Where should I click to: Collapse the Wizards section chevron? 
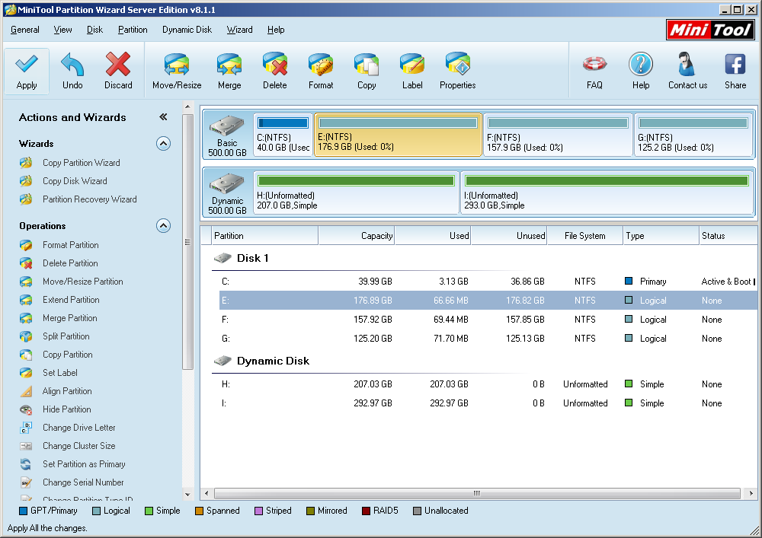pyautogui.click(x=163, y=143)
